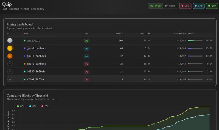Sort by the AVG TIME column header

[145, 34]
